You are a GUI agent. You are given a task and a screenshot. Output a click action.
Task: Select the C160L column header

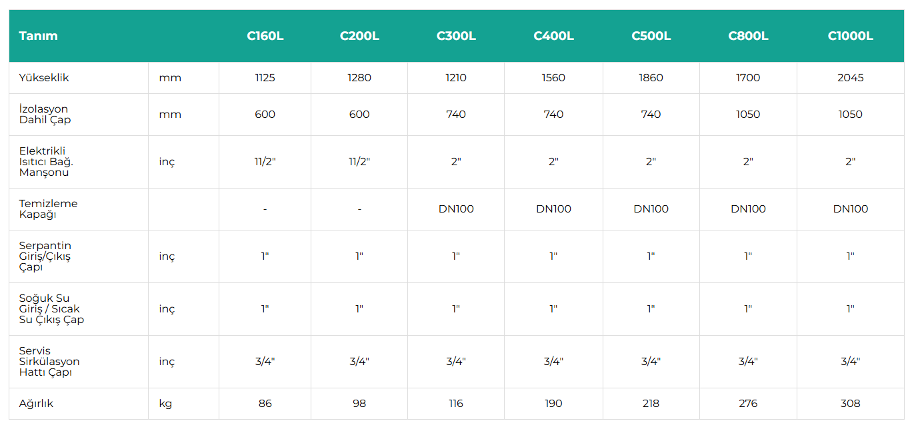[x=265, y=36]
